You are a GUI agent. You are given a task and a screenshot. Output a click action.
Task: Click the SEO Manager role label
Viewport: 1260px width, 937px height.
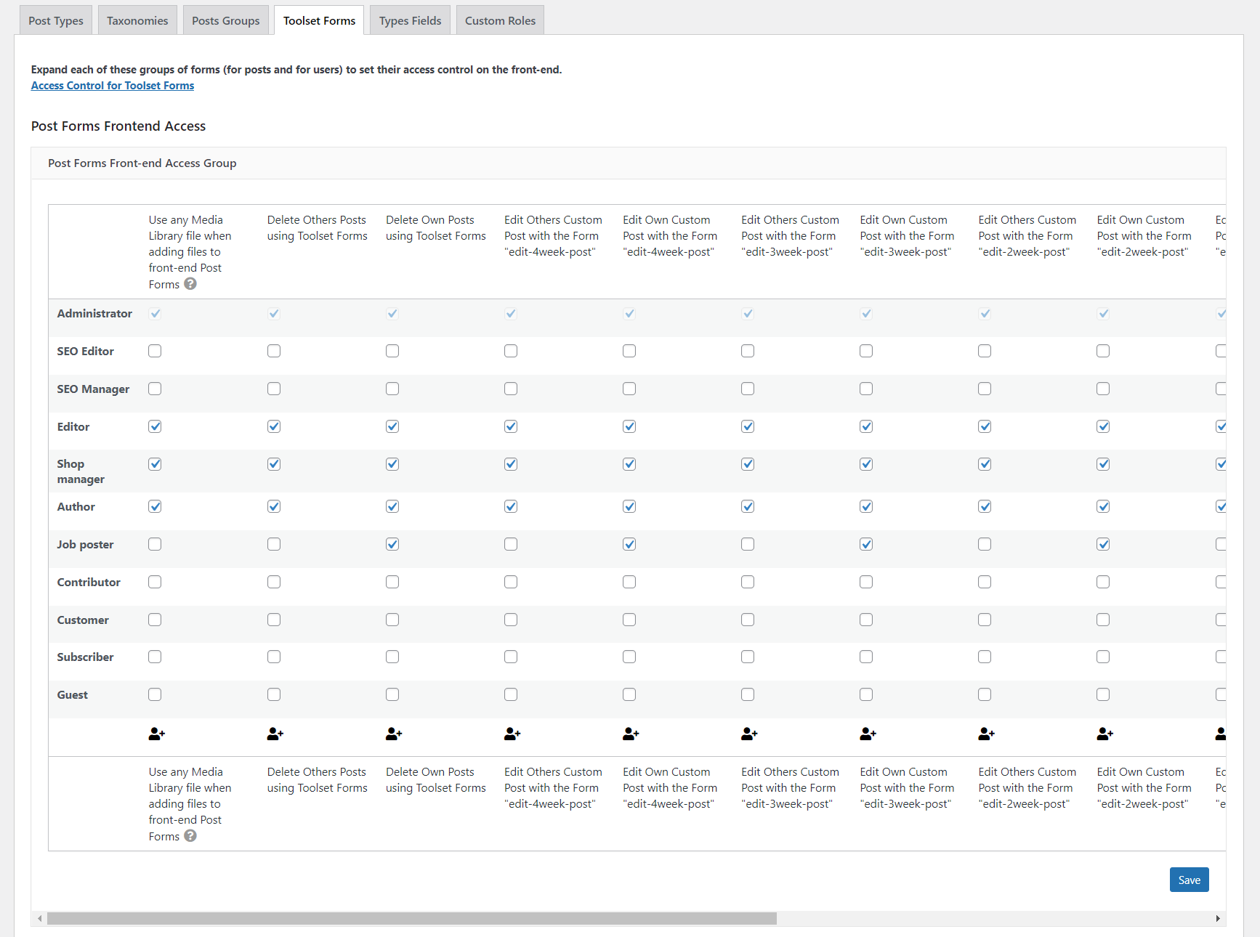click(x=93, y=389)
